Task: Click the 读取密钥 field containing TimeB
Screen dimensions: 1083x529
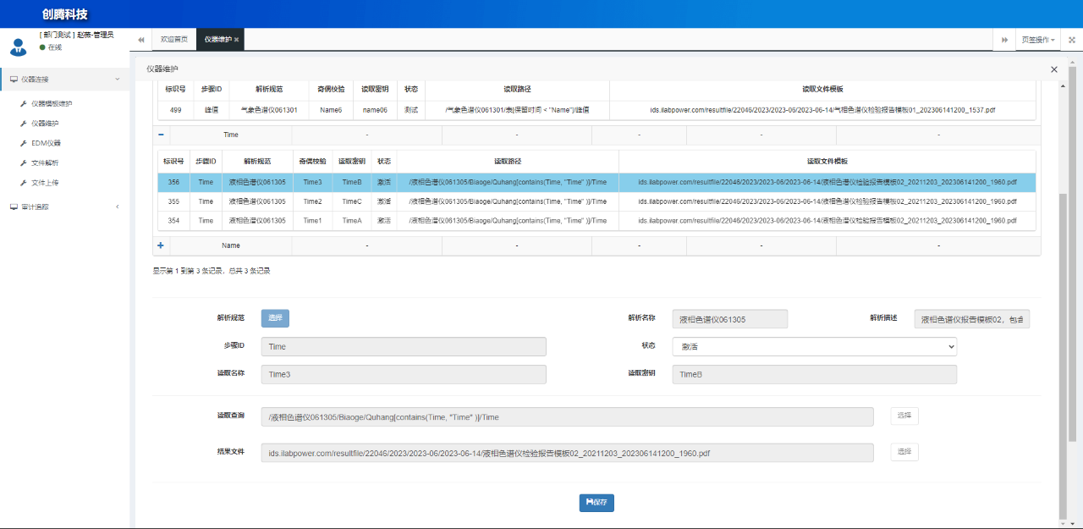Action: click(x=815, y=374)
